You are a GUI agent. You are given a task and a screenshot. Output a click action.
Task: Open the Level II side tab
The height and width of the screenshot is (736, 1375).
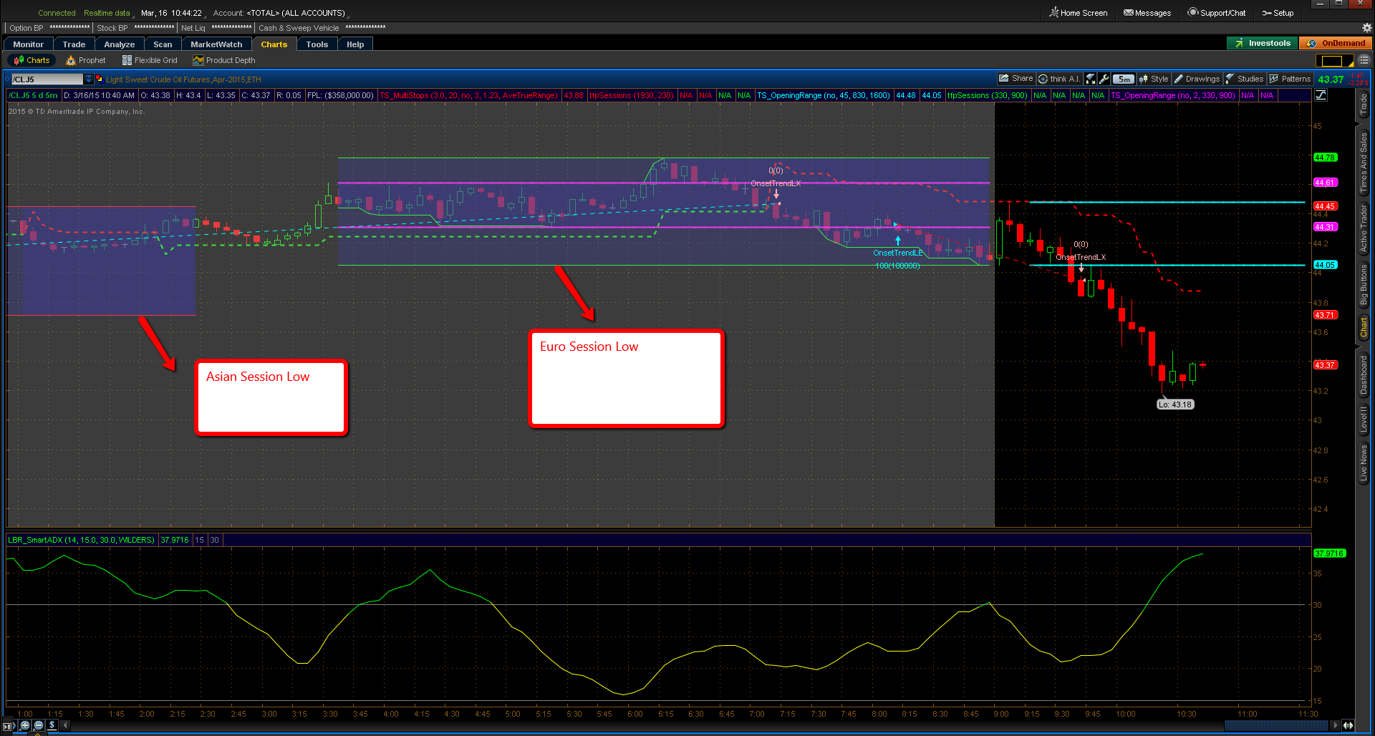pos(1364,420)
